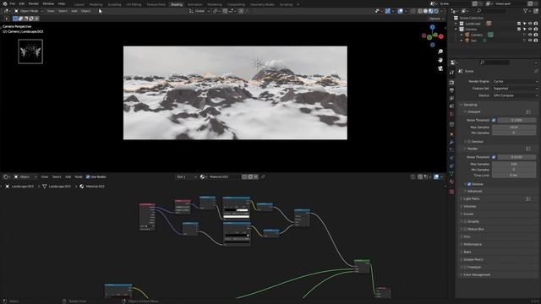
Task: Open the node editor View menu
Action: point(45,176)
